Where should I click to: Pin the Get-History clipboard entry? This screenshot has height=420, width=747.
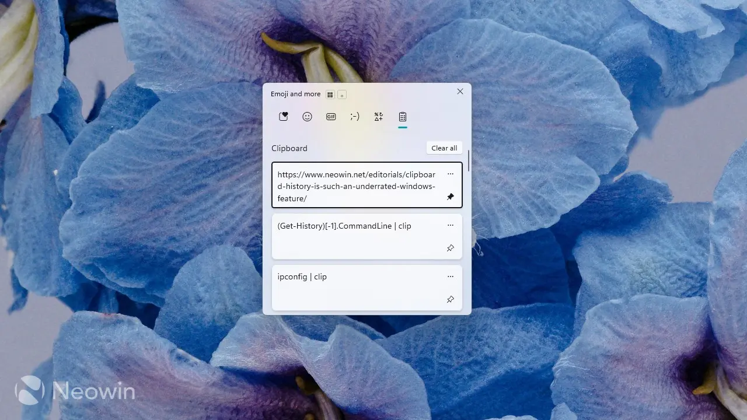coord(450,249)
